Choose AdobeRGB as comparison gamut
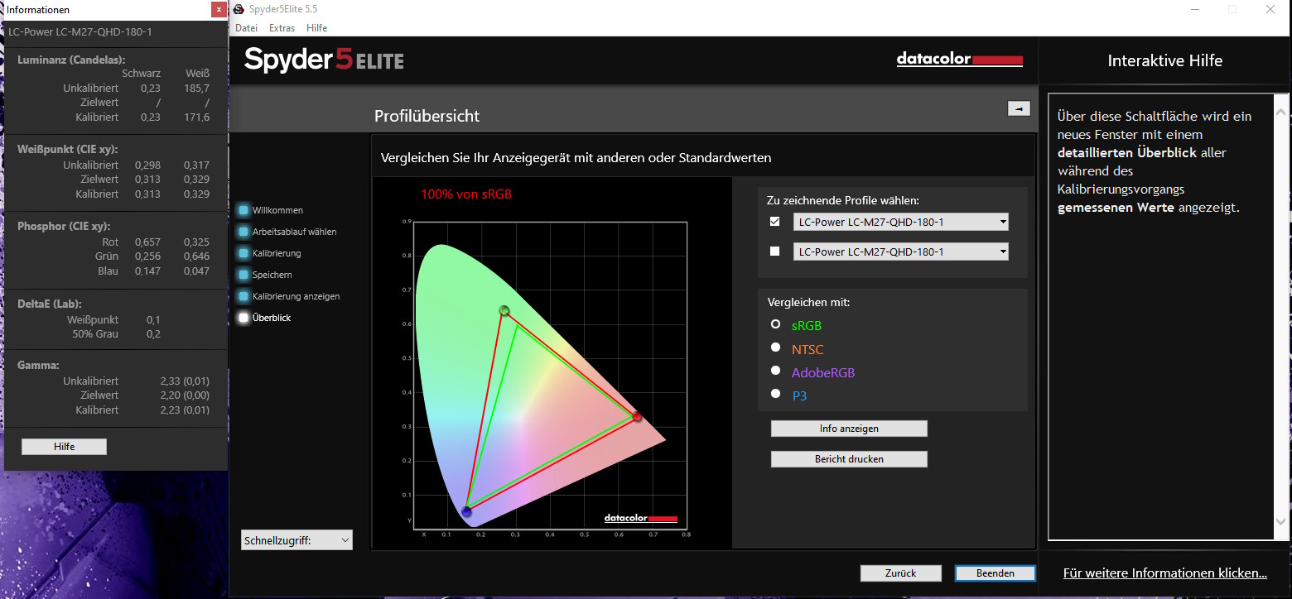The height and width of the screenshot is (599, 1292). pos(775,371)
